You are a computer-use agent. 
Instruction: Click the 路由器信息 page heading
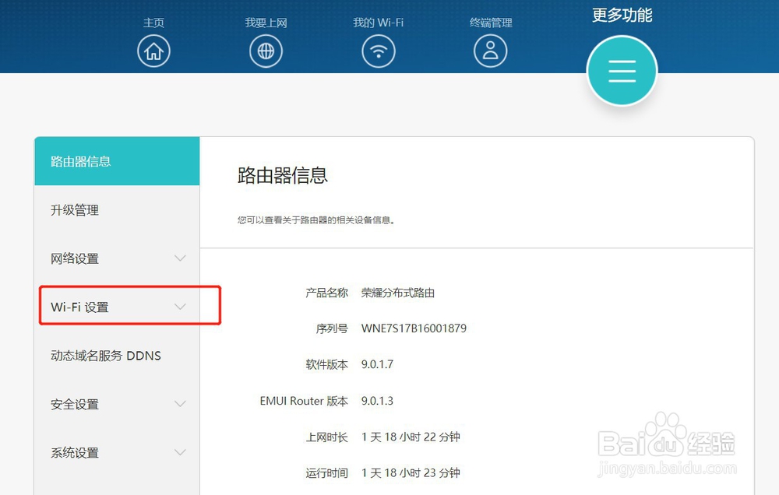click(x=281, y=176)
